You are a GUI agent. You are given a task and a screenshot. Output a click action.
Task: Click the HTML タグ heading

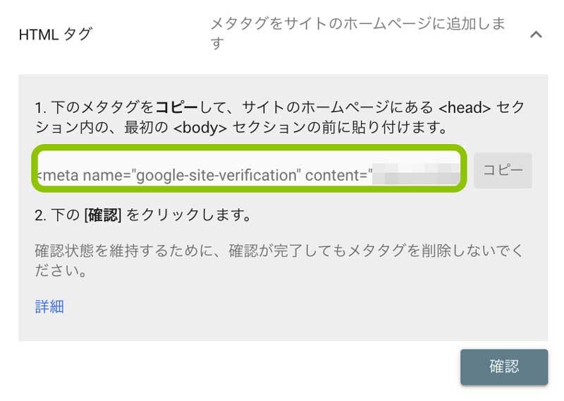[x=56, y=35]
